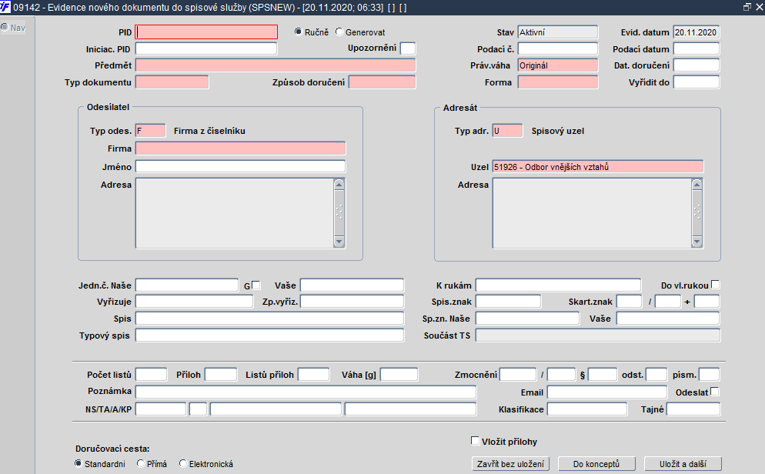This screenshot has height=474, width=765.
Task: Tick the Do vl.rukou checkbox
Action: pyautogui.click(x=715, y=284)
